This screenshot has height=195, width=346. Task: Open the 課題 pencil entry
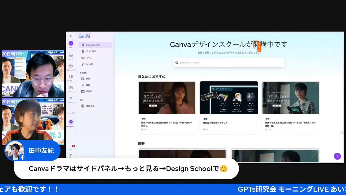click(88, 85)
